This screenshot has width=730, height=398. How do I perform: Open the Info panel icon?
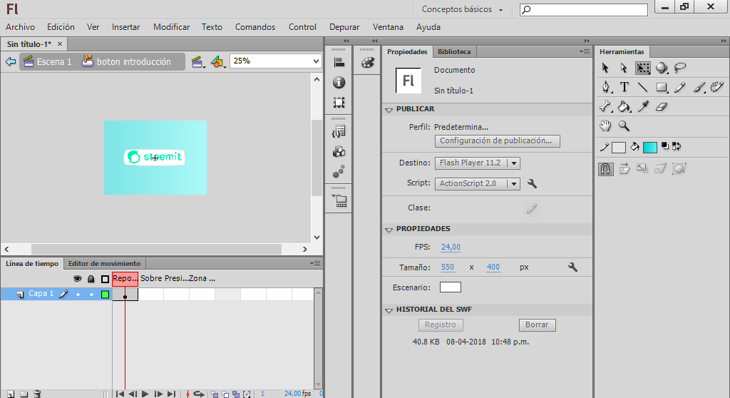click(339, 83)
